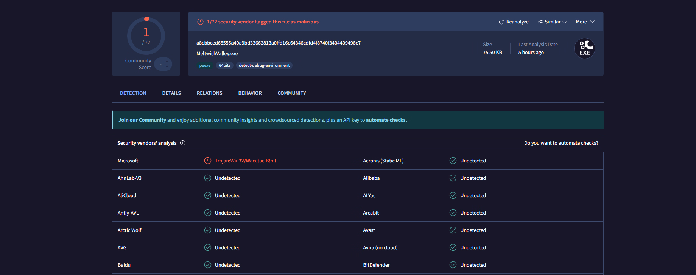Click the file hash text a8cbbced…

click(278, 43)
